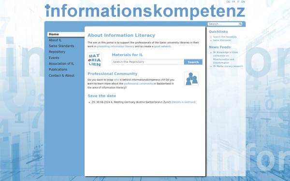This screenshot has height=181, width=290.
Task: Open Association of IL menu item
Action: 61,64
